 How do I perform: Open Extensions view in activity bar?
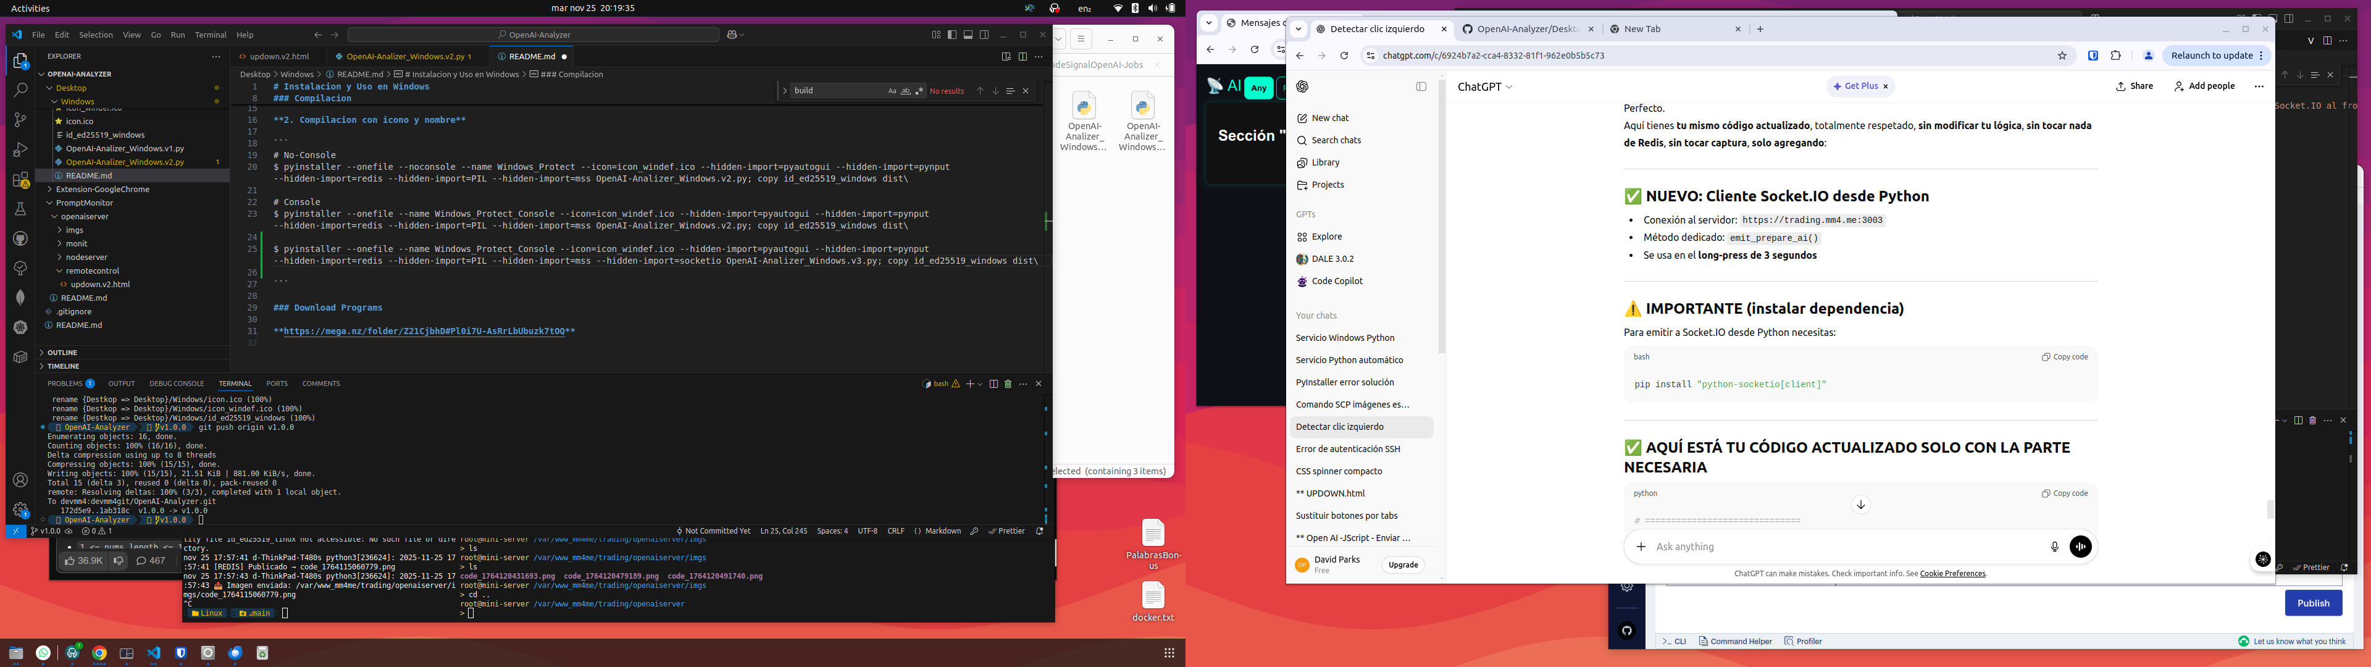point(20,180)
